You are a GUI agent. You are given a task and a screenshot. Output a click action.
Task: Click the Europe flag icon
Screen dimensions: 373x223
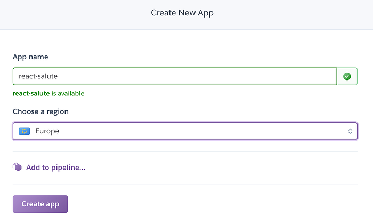tap(24, 131)
